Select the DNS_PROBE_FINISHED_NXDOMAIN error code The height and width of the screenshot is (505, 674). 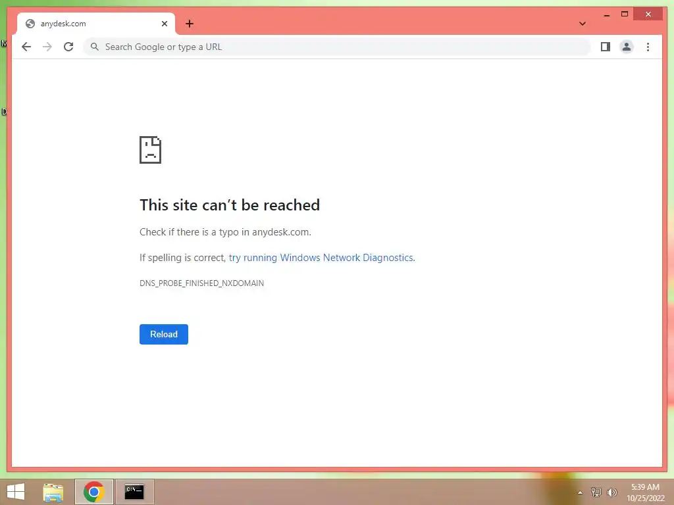(201, 283)
